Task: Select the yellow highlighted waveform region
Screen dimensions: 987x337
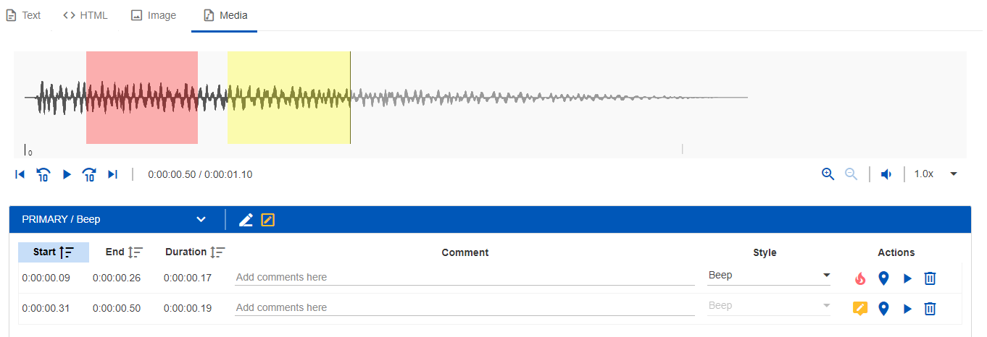Action: [x=288, y=98]
